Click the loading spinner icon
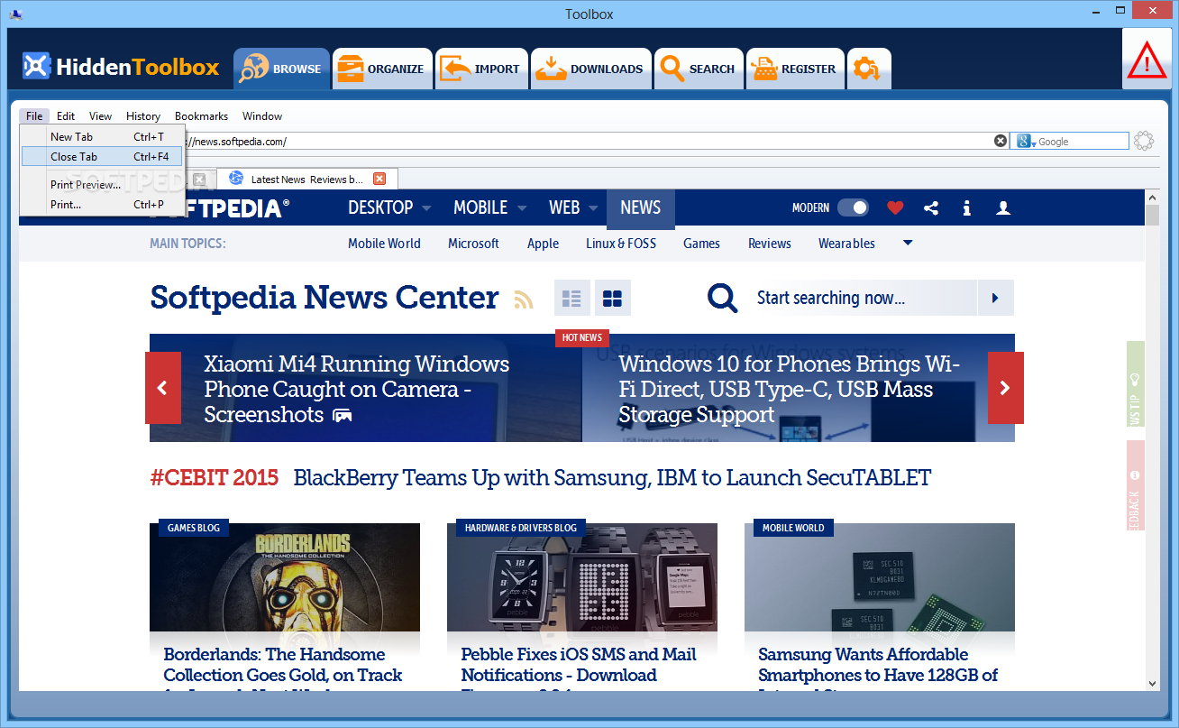 [x=1144, y=141]
